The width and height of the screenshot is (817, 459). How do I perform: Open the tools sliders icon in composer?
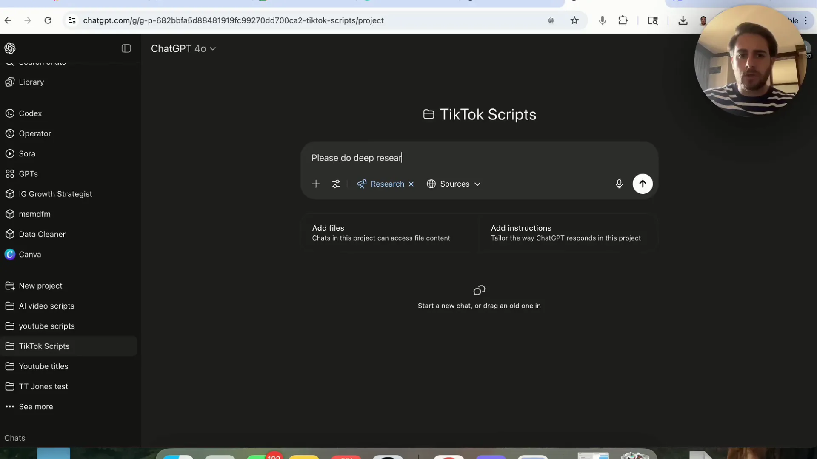336,184
